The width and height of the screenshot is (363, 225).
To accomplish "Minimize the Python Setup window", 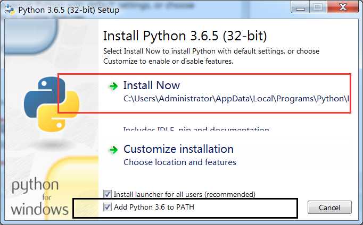I will click(x=300, y=7).
